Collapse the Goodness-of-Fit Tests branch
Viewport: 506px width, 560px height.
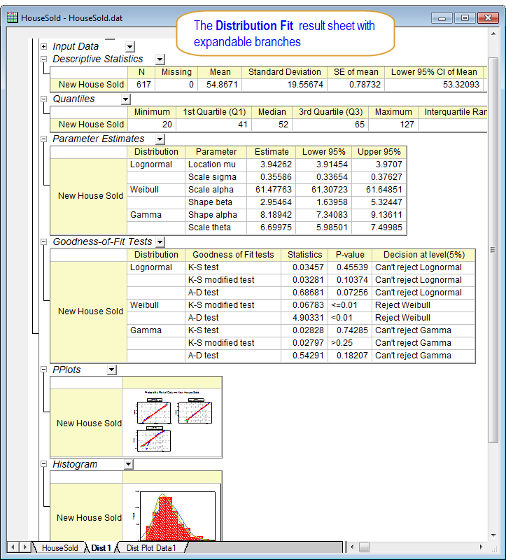pos(43,242)
